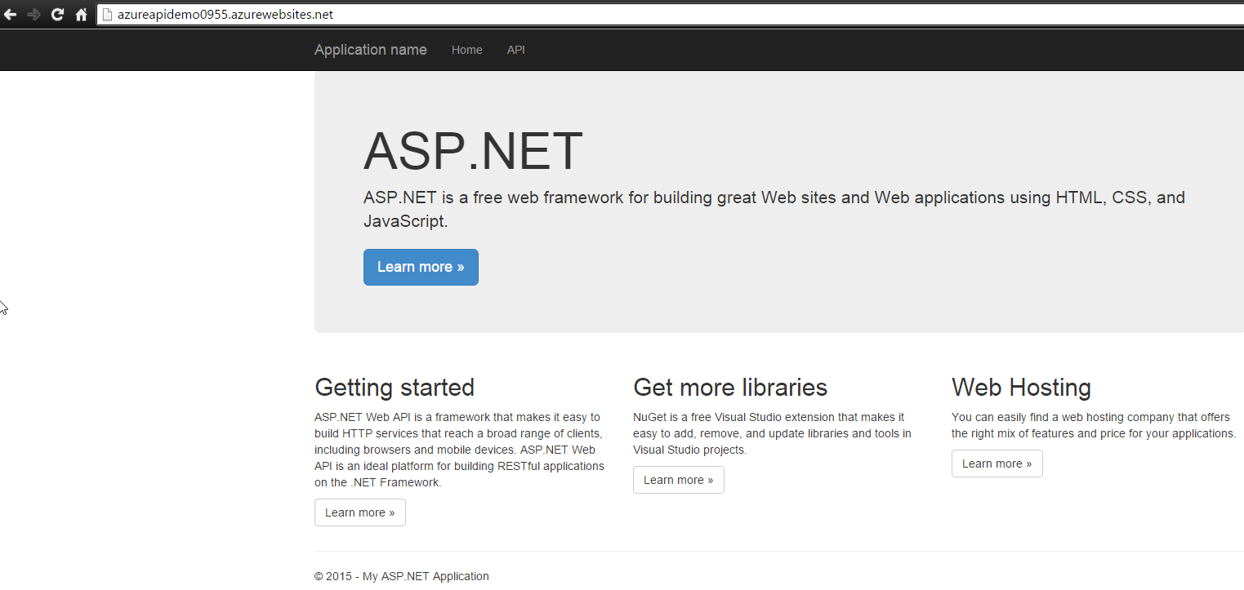Open the browser home page icon
Viewport: 1244px width, 590px height.
pyautogui.click(x=81, y=15)
